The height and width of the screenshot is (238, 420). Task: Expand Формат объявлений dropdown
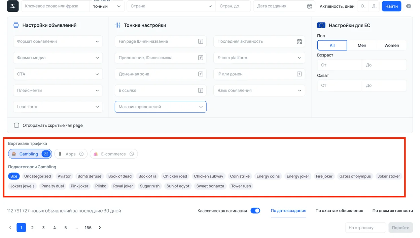58,41
